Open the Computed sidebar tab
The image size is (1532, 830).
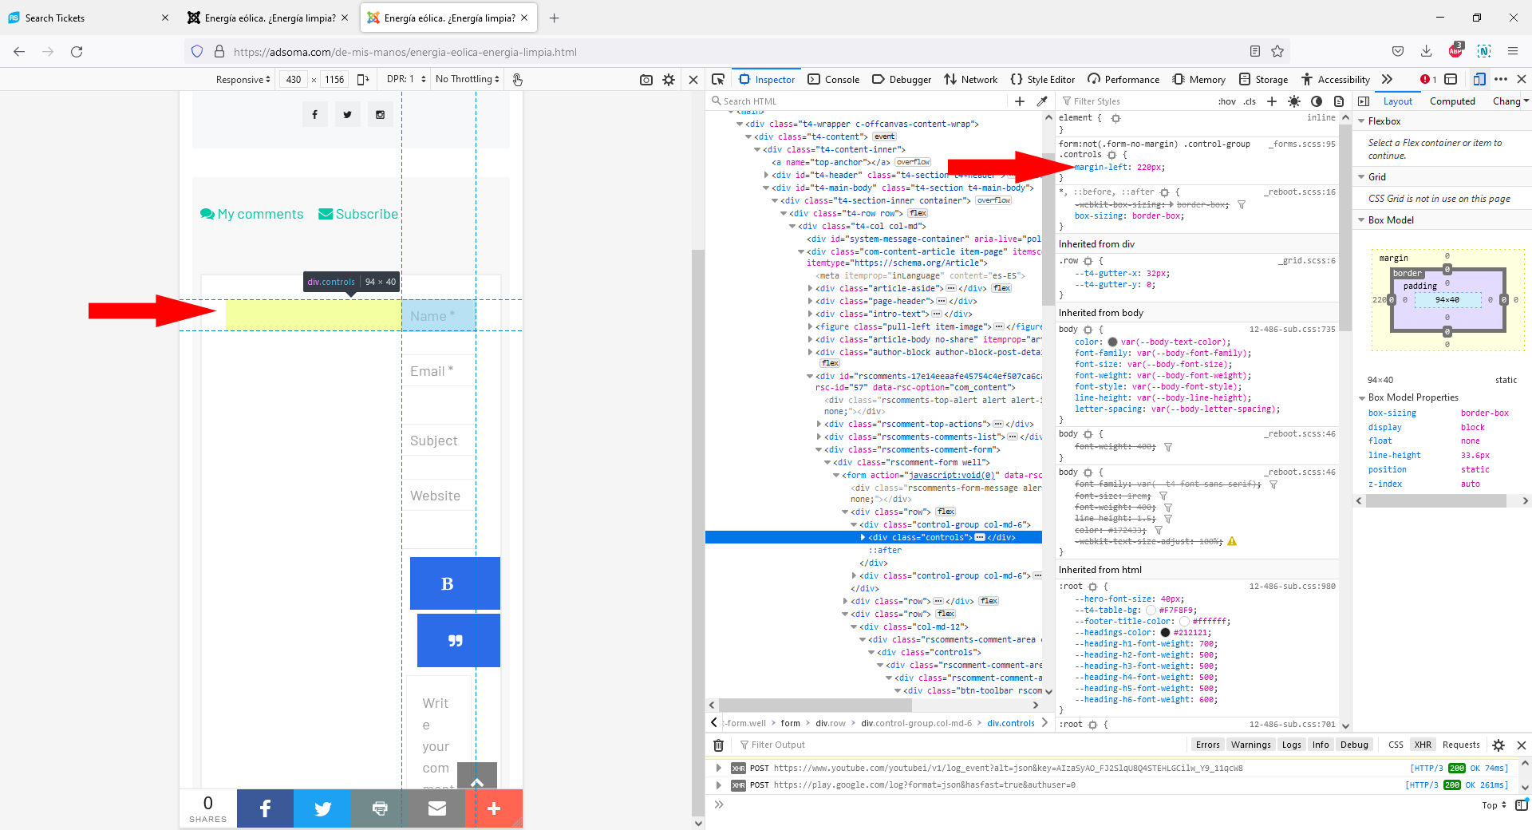point(1452,101)
